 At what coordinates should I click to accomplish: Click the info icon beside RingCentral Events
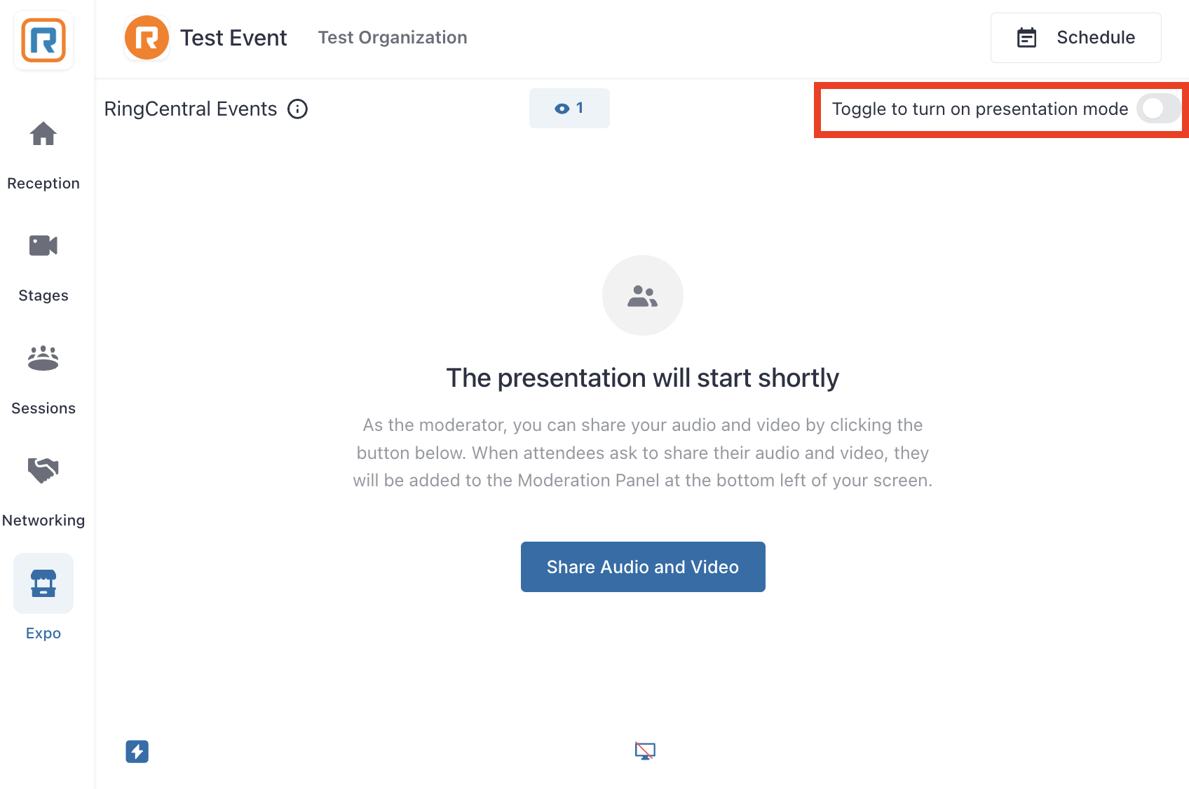pos(298,109)
